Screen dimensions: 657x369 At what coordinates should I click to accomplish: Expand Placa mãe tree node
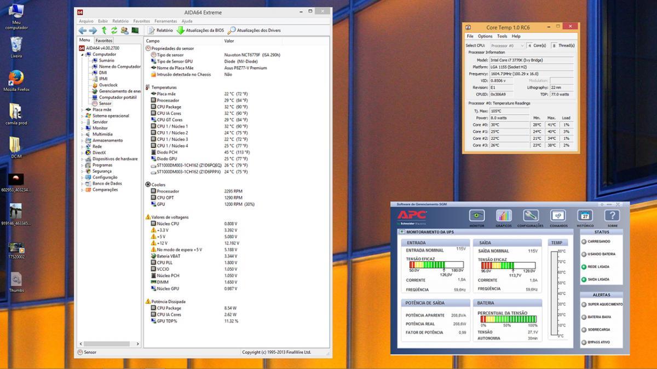point(83,110)
